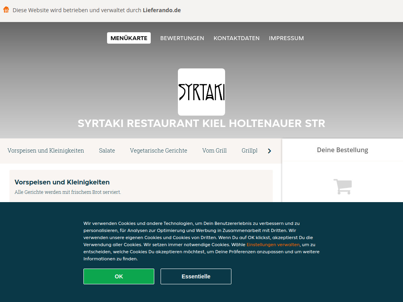Jump to Salate category

coord(107,151)
